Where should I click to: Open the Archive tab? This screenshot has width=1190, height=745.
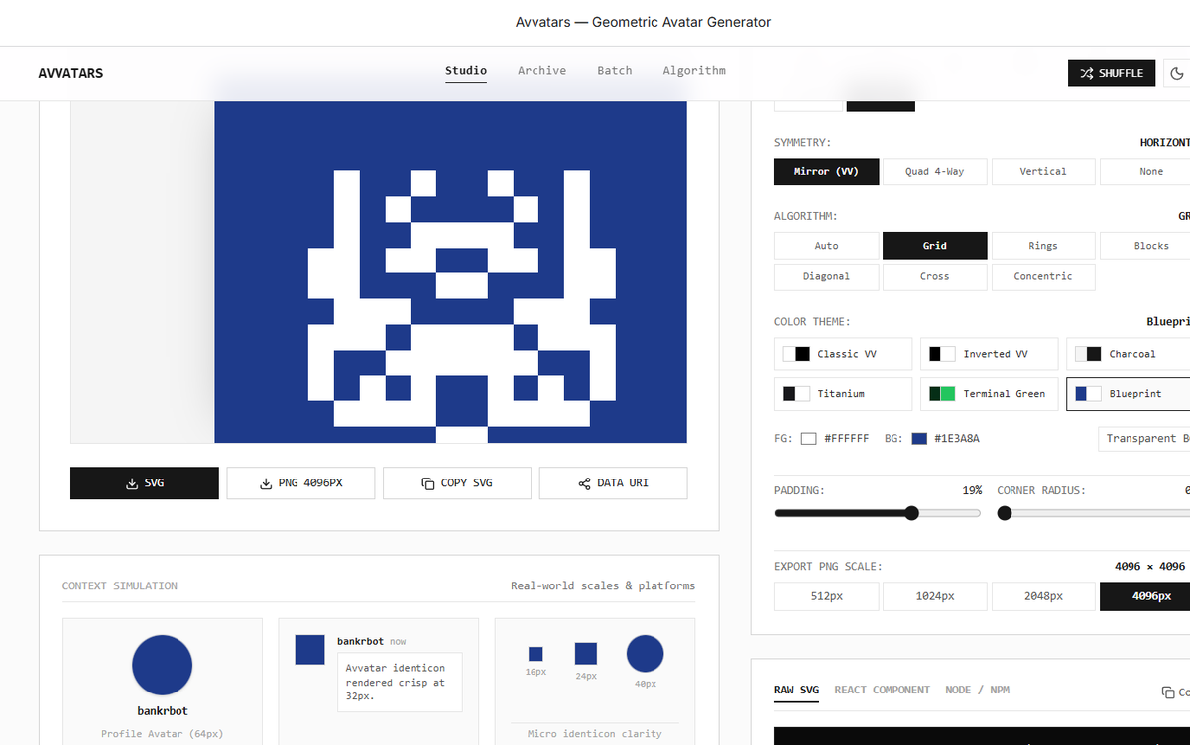[542, 71]
